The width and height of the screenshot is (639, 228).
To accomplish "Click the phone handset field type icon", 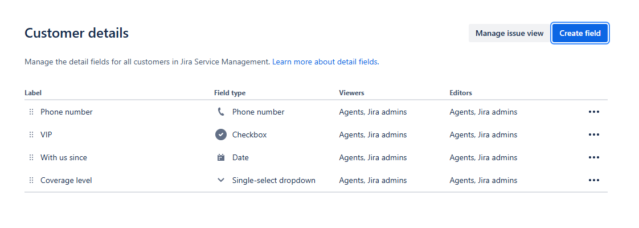I will click(x=221, y=112).
